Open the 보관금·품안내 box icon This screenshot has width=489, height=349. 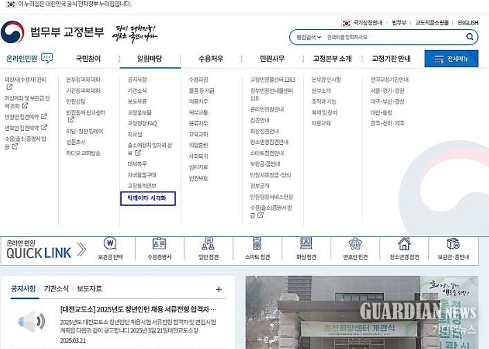(x=453, y=244)
